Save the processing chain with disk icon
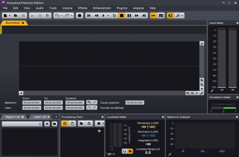The image size is (239, 157). click(89, 123)
